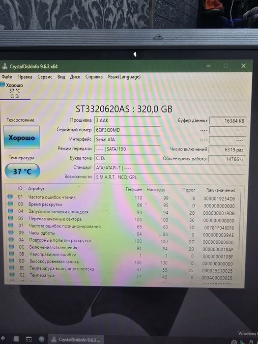The image size is (258, 344).
Task: Select the raw value 0000000019DB
Action: (219, 213)
